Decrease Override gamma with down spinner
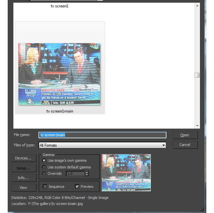Screen dimensions: 214x213 point(87,175)
